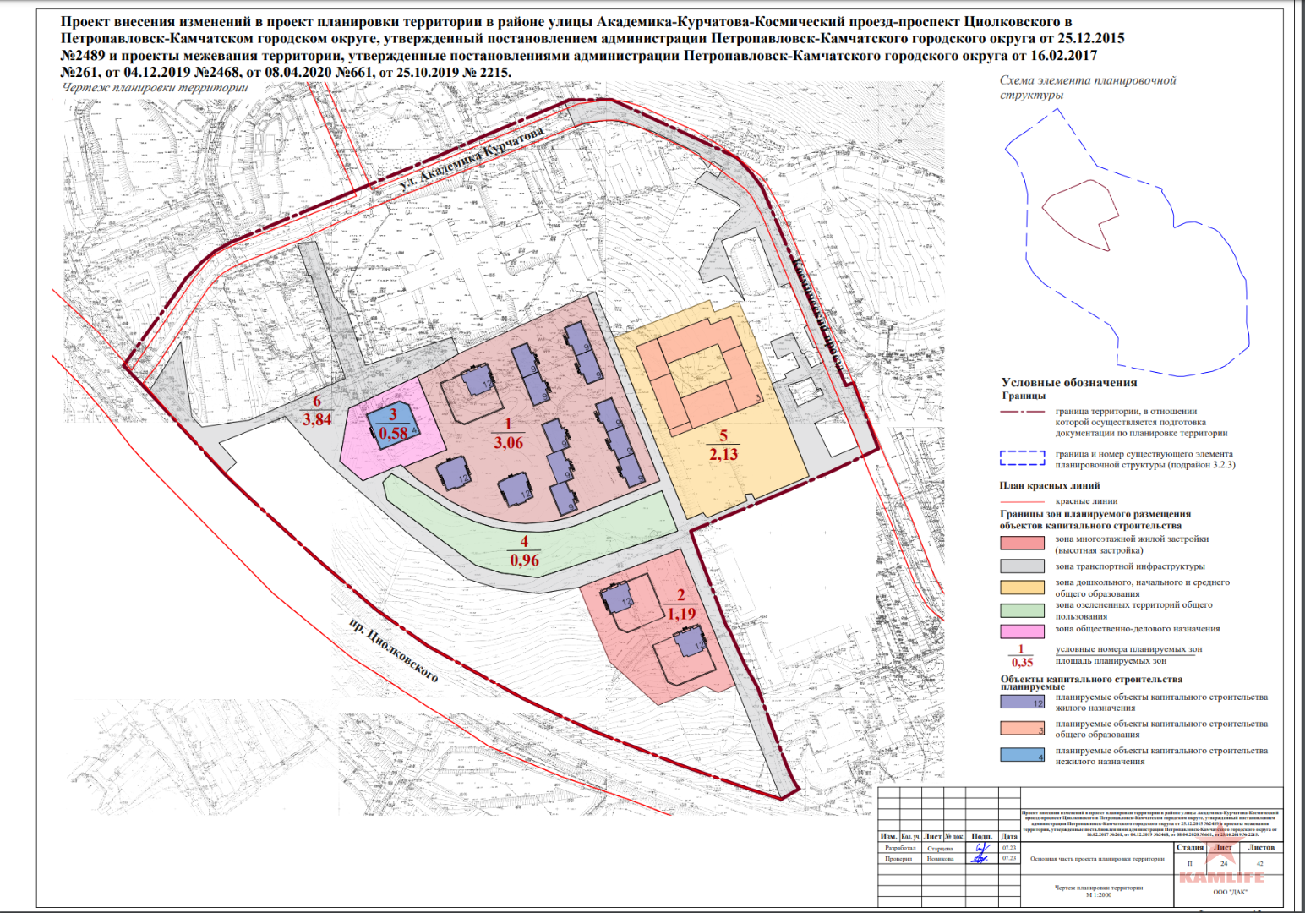Click the title block entry 'Разработал'
This screenshot has height=913, width=1305.
pos(899,848)
